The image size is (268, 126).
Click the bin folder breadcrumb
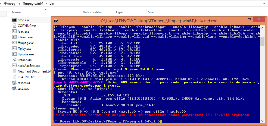(x=52, y=3)
